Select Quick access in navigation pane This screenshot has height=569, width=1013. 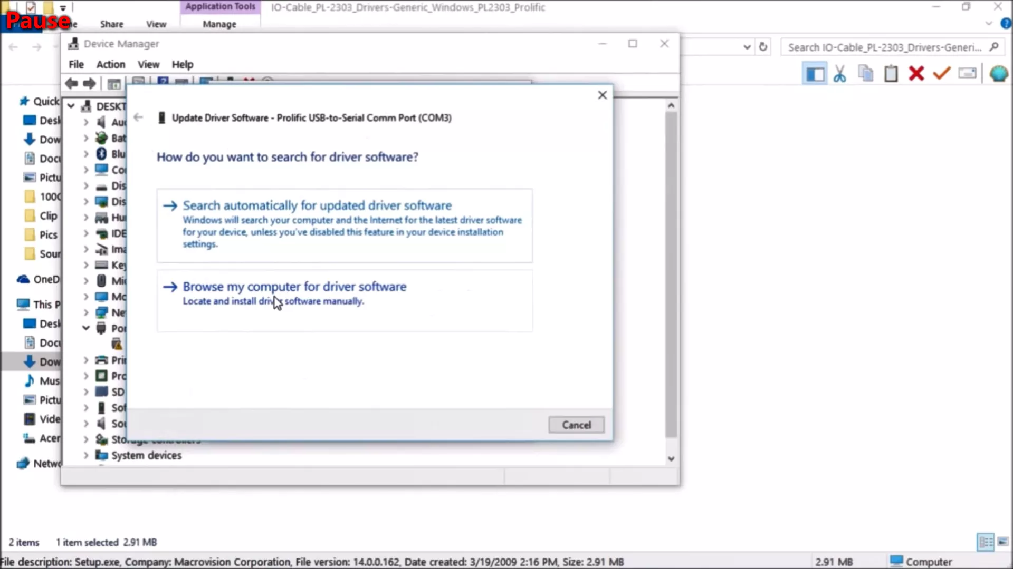click(x=40, y=101)
